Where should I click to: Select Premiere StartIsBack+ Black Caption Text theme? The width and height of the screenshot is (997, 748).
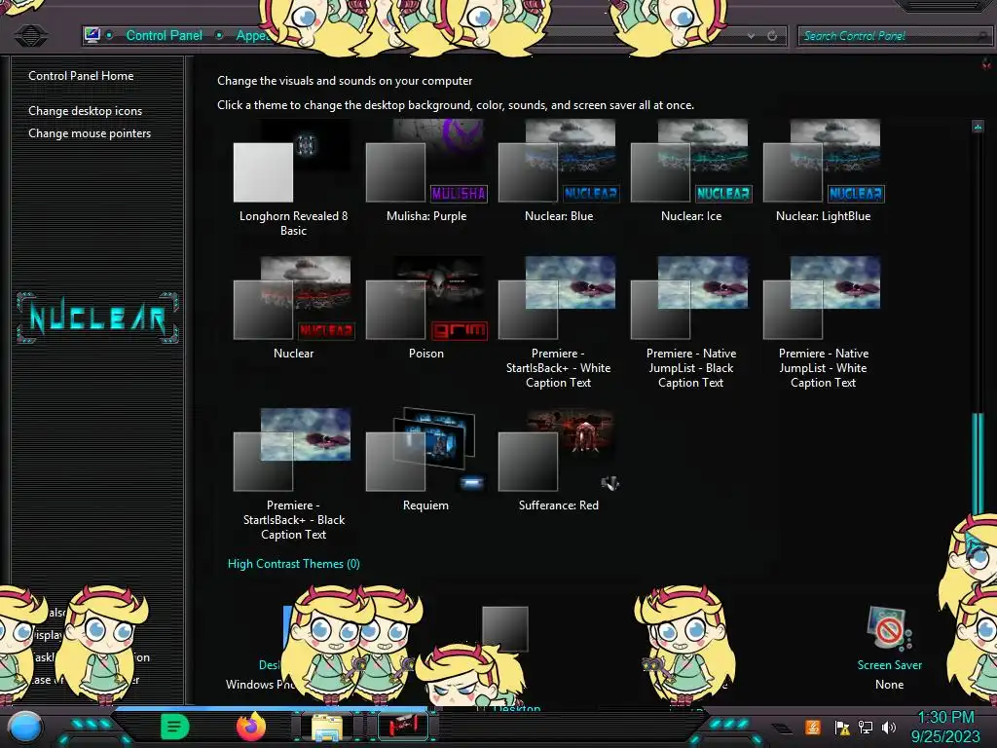coord(293,475)
